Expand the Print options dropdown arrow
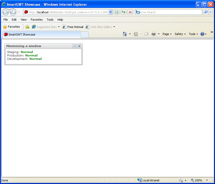This screenshot has width=215, height=184. 159,34
